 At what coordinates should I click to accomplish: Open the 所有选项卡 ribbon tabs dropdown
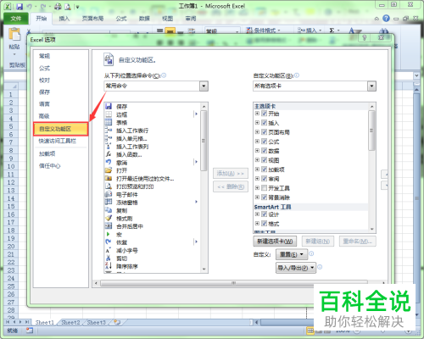click(371, 86)
